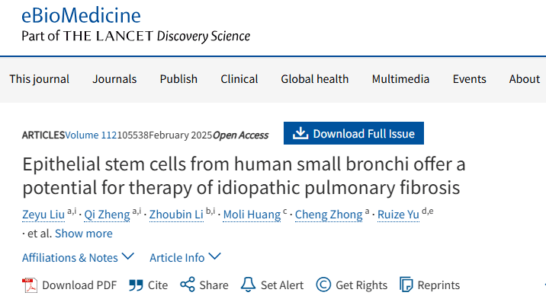Go to the Multimedia menu
The width and height of the screenshot is (546, 299).
click(x=400, y=79)
